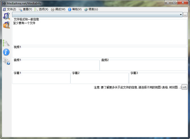This screenshot has height=139, width=190.
Task: Click the open file icon in sidebar
Action: pos(6,16)
